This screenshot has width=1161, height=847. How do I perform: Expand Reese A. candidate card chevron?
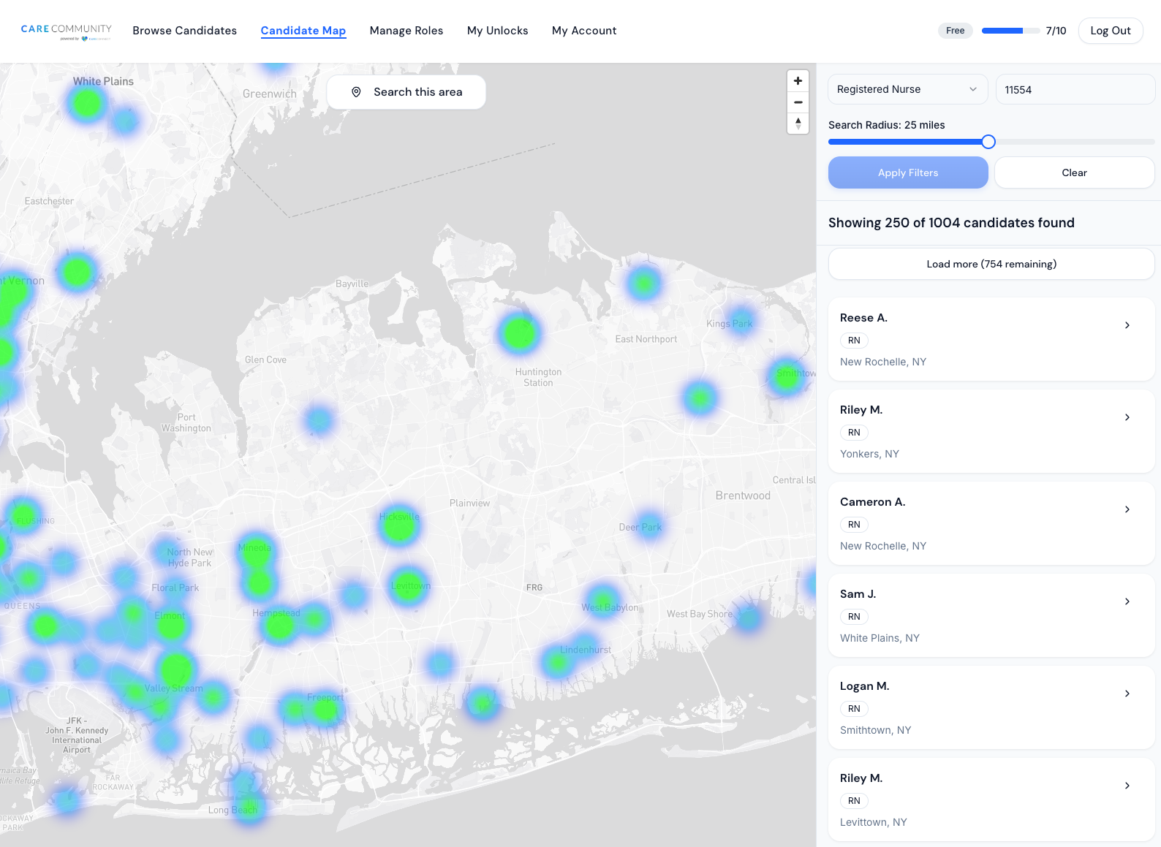click(1127, 325)
